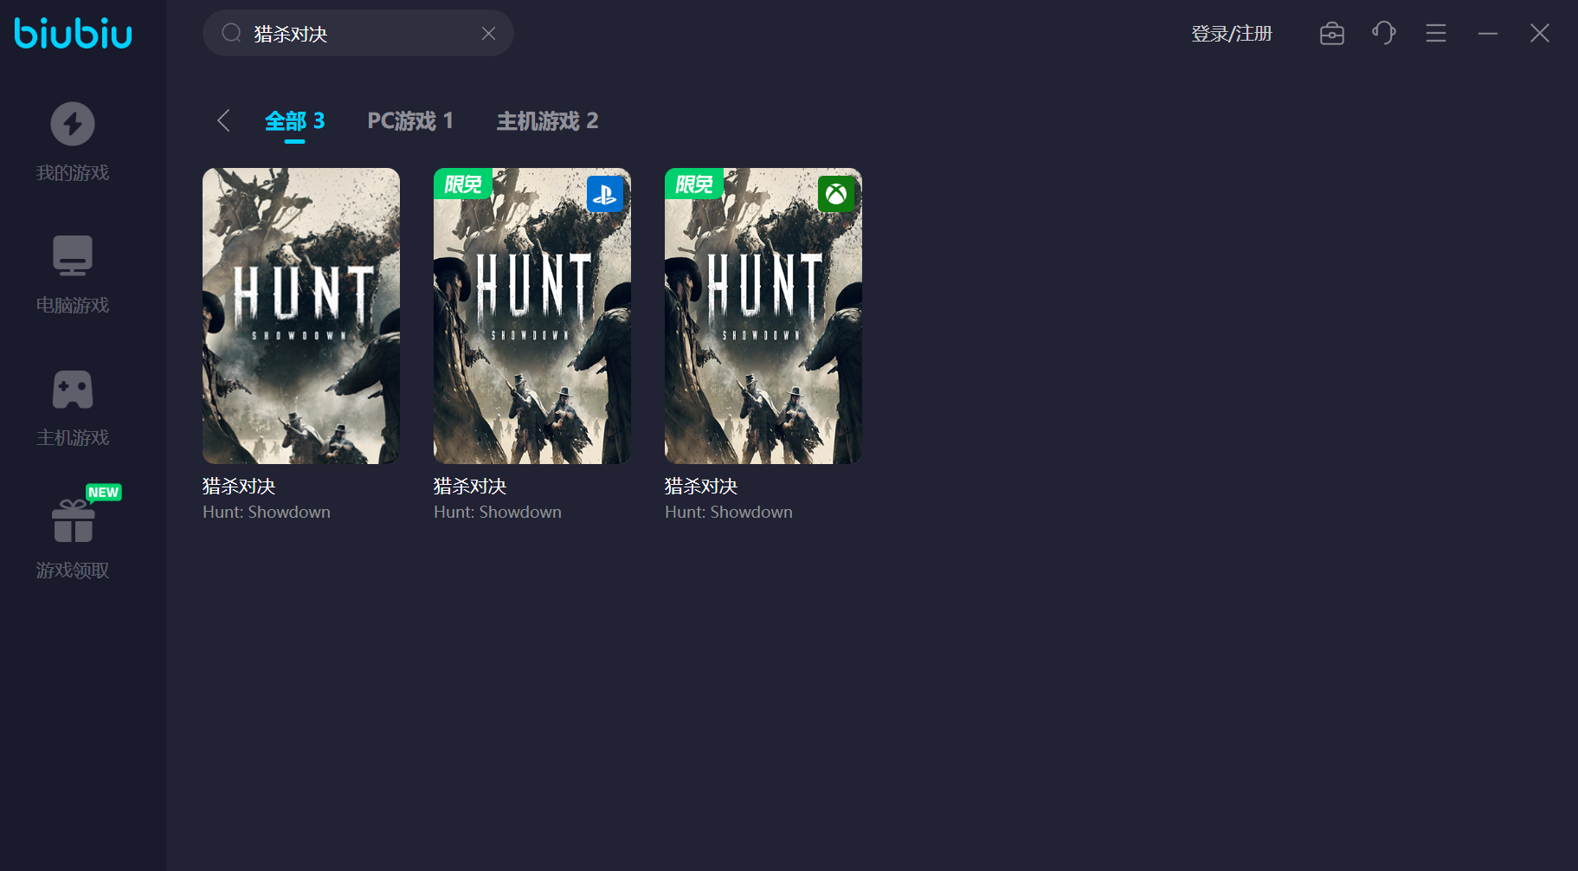Click 登录/注册 to log in

pos(1231,34)
